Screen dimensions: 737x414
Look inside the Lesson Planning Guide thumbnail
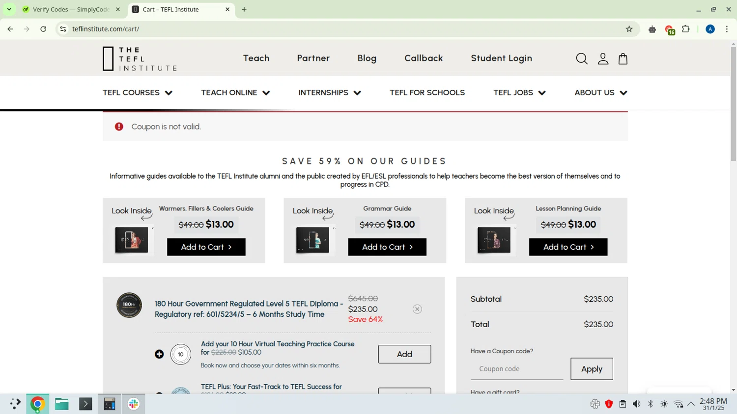tap(494, 240)
